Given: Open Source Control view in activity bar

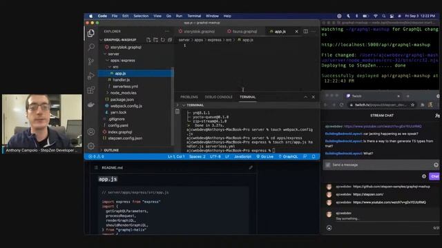Looking at the screenshot, I should coord(90,61).
